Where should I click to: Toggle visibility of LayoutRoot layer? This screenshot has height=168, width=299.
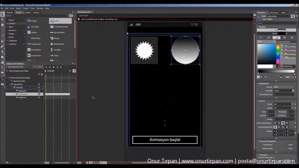pyautogui.click(x=39, y=84)
